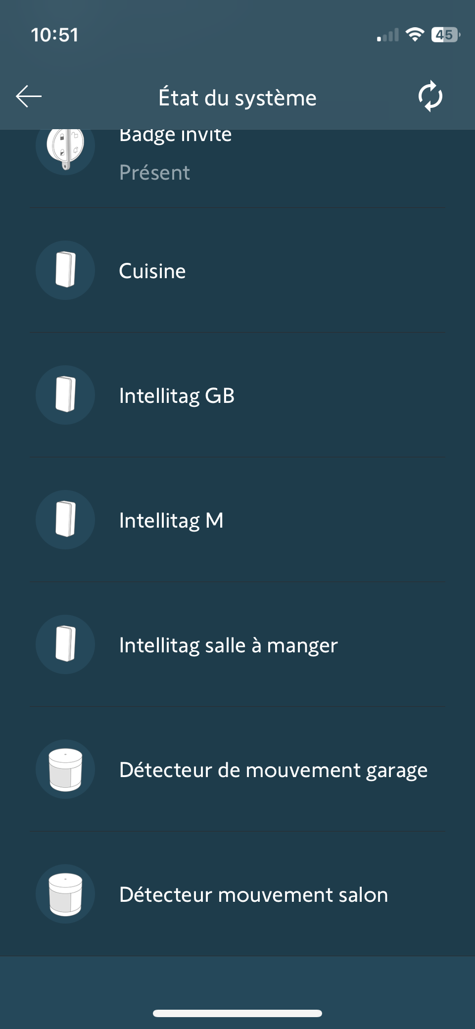This screenshot has width=475, height=1029.
Task: Tap the dining room Intellitag sensor icon
Action: pos(65,644)
